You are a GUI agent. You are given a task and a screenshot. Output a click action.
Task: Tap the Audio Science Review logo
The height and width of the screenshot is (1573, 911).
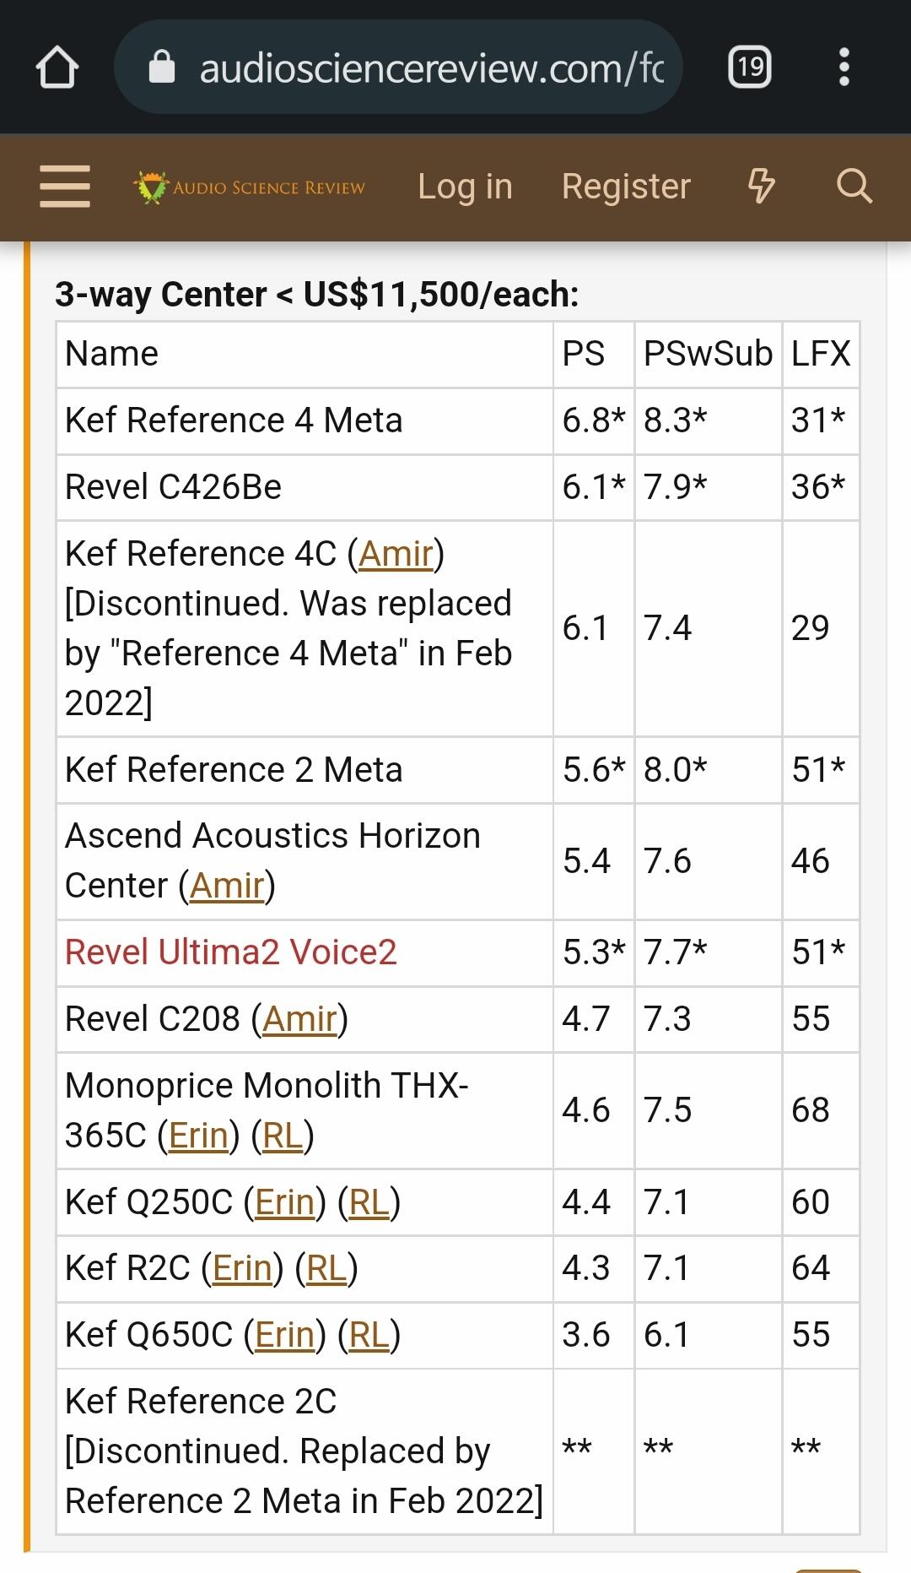point(250,187)
